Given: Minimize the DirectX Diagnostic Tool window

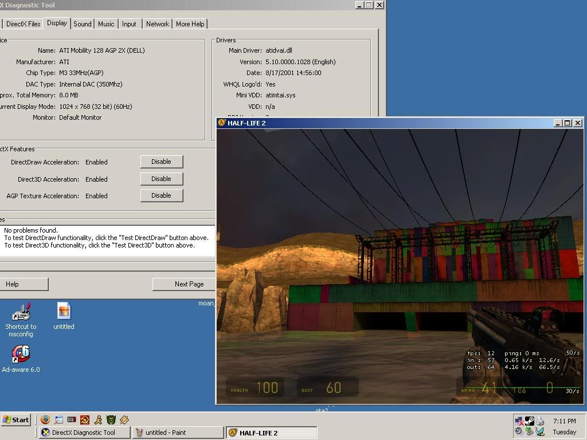Looking at the screenshot, I should point(359,5).
